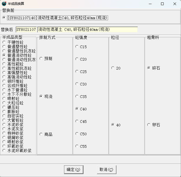Click the application icon in title bar
Viewport: 181px width, 177px height.
tap(4, 4)
